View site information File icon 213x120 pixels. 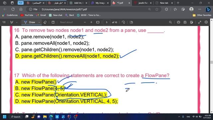tap(33, 9)
